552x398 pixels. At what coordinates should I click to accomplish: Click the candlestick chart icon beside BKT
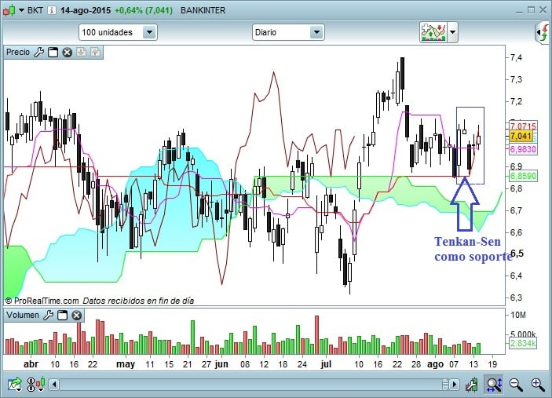tap(9, 10)
